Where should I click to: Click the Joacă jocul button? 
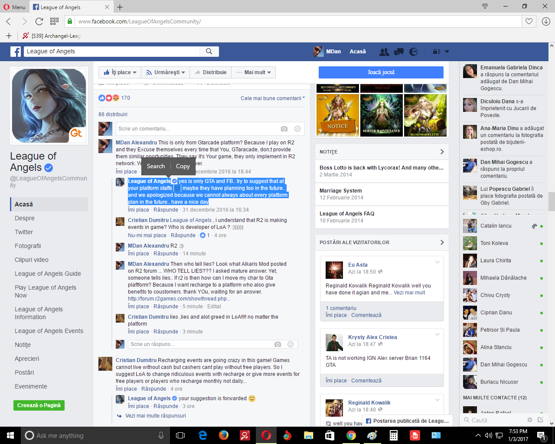381,72
